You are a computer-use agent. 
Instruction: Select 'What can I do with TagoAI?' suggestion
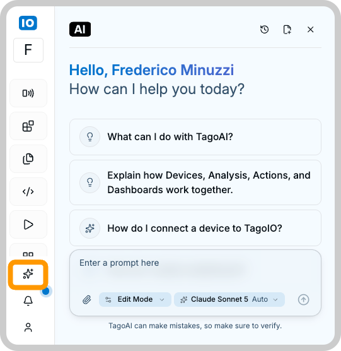(x=195, y=137)
